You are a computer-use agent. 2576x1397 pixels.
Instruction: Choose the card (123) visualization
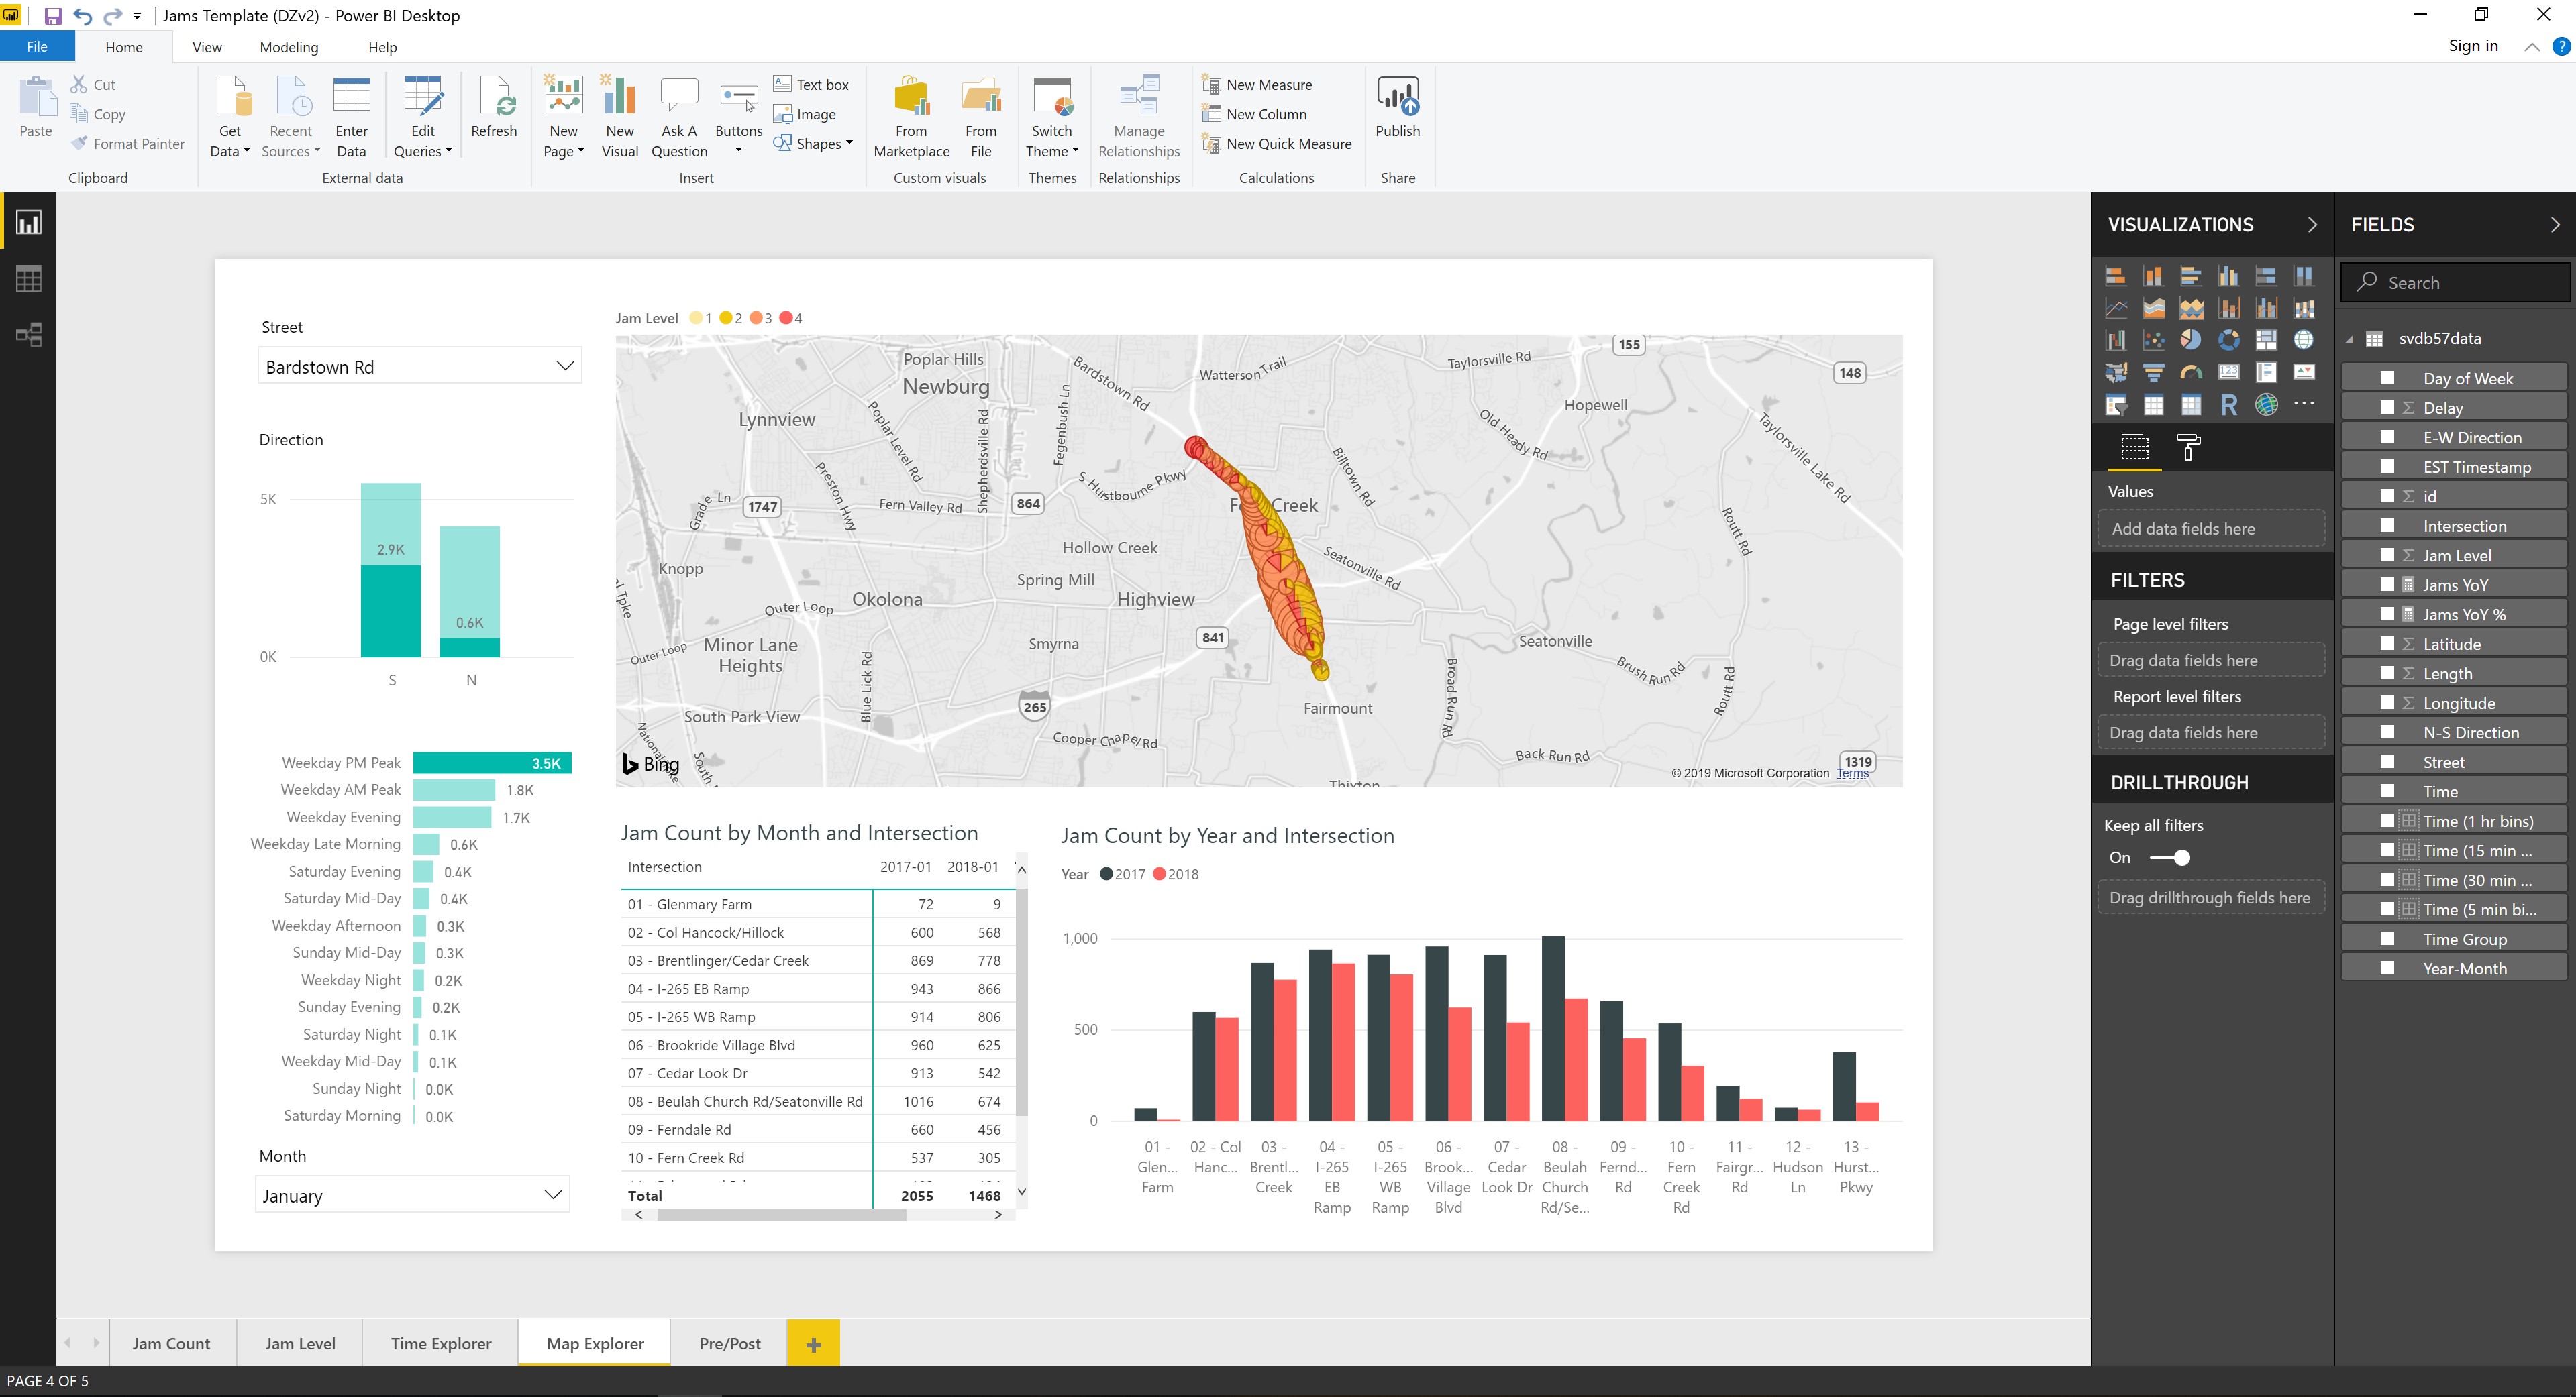(x=2229, y=373)
